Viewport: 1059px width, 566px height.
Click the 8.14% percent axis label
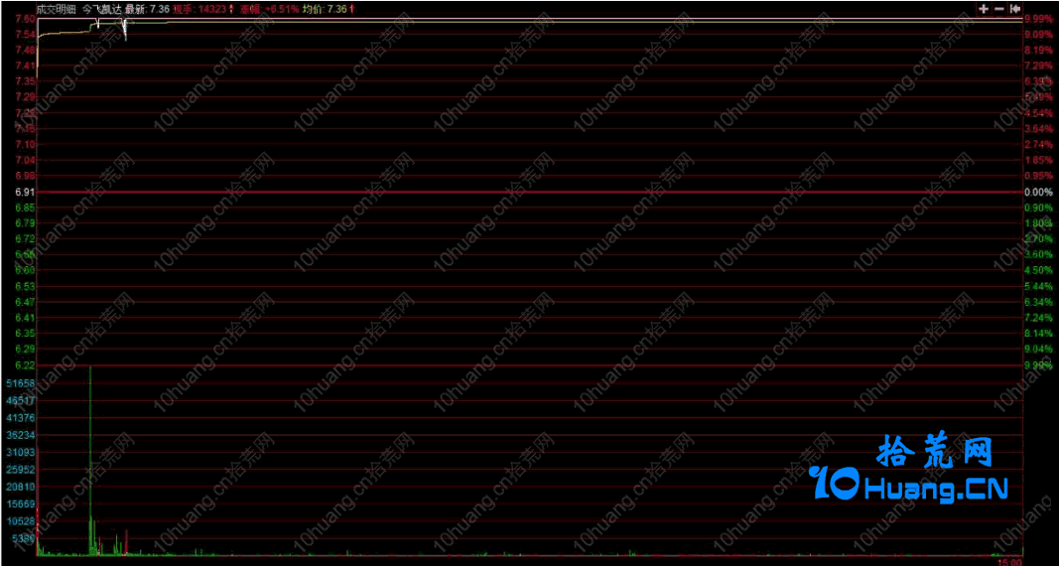tap(1039, 334)
